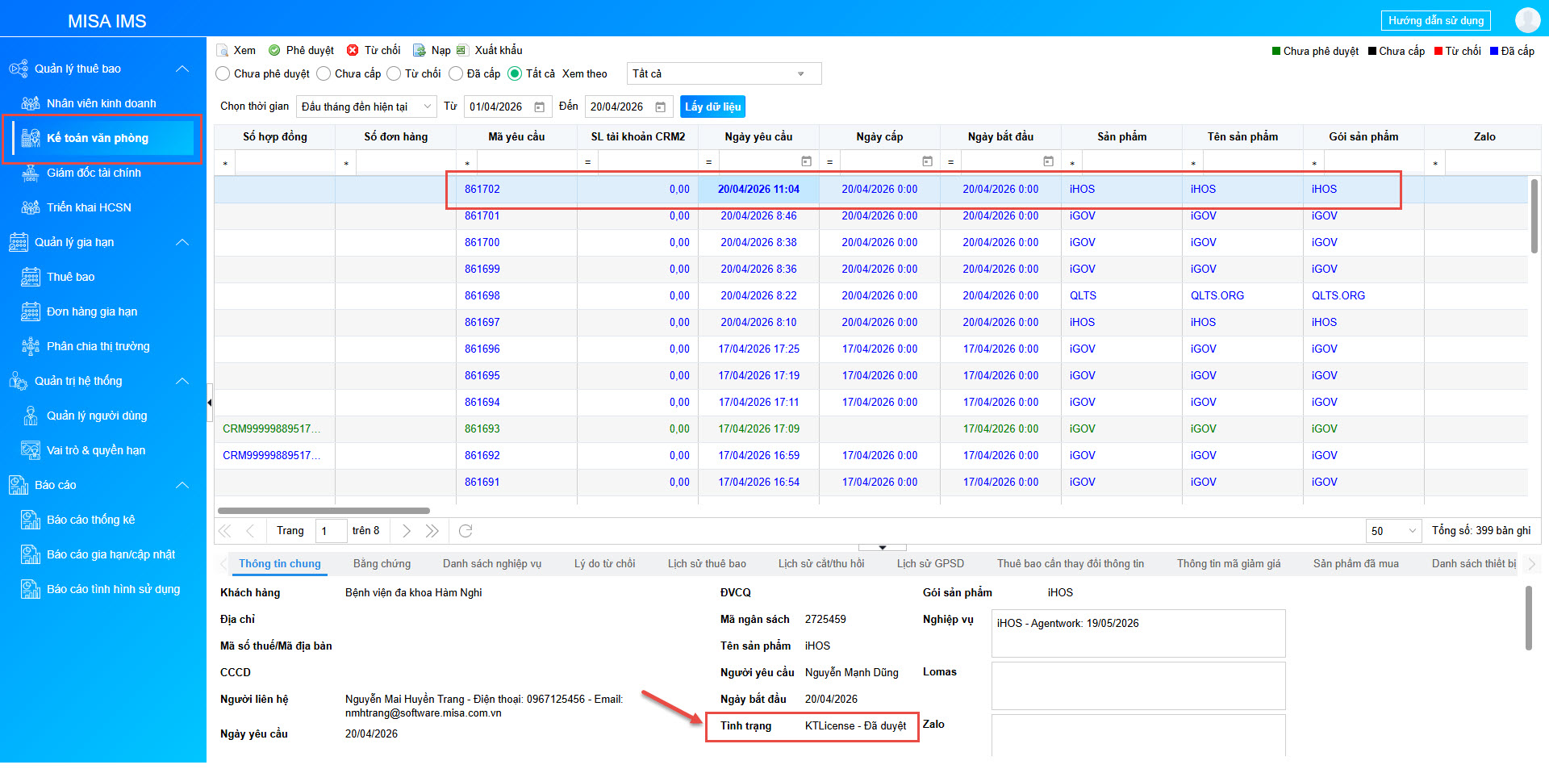Select the Từ chối radio button
This screenshot has height=769, width=1549.
click(x=394, y=74)
